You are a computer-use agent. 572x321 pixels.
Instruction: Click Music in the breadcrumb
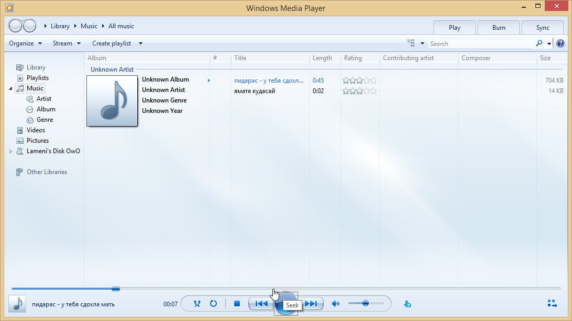tap(89, 26)
